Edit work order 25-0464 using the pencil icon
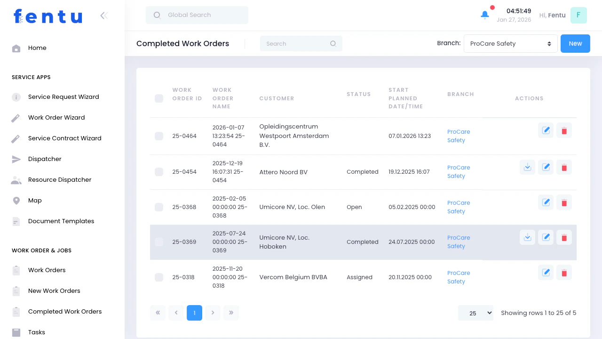Image resolution: width=602 pixels, height=339 pixels. point(546,130)
